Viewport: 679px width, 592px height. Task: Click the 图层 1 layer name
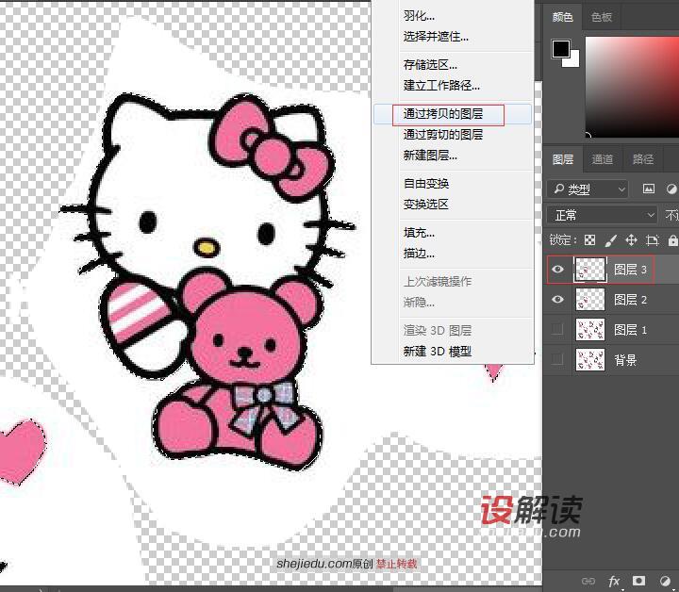(x=630, y=330)
